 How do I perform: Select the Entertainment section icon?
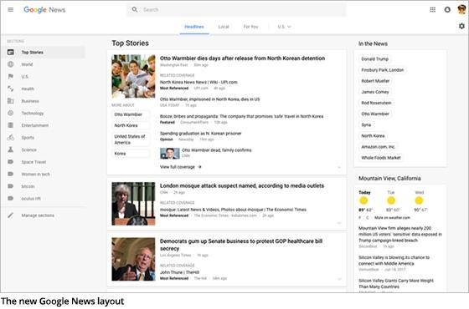tap(10, 125)
